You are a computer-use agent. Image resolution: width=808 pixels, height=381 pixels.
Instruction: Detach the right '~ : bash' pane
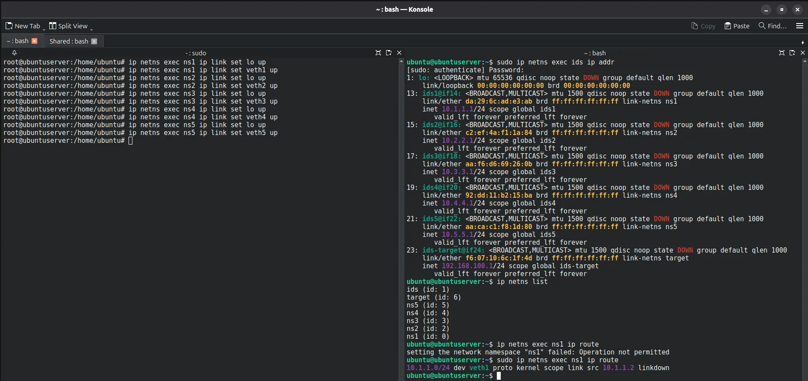click(x=792, y=53)
